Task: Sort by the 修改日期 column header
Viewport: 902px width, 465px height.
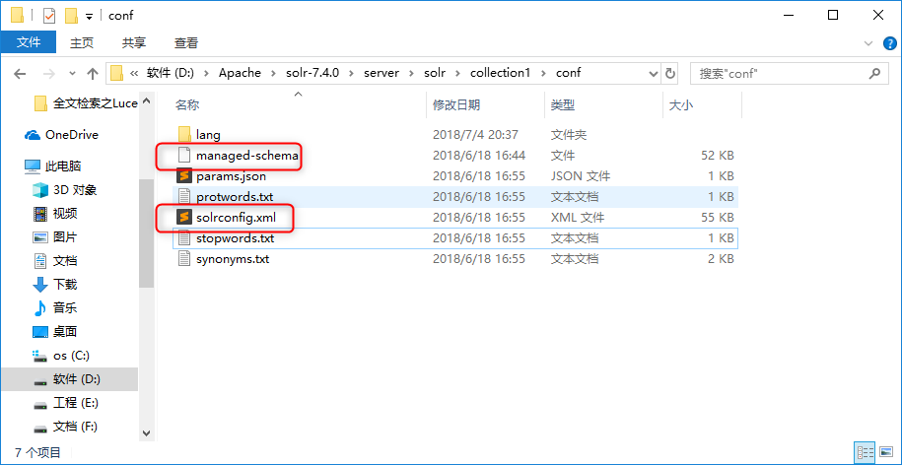Action: (x=456, y=104)
